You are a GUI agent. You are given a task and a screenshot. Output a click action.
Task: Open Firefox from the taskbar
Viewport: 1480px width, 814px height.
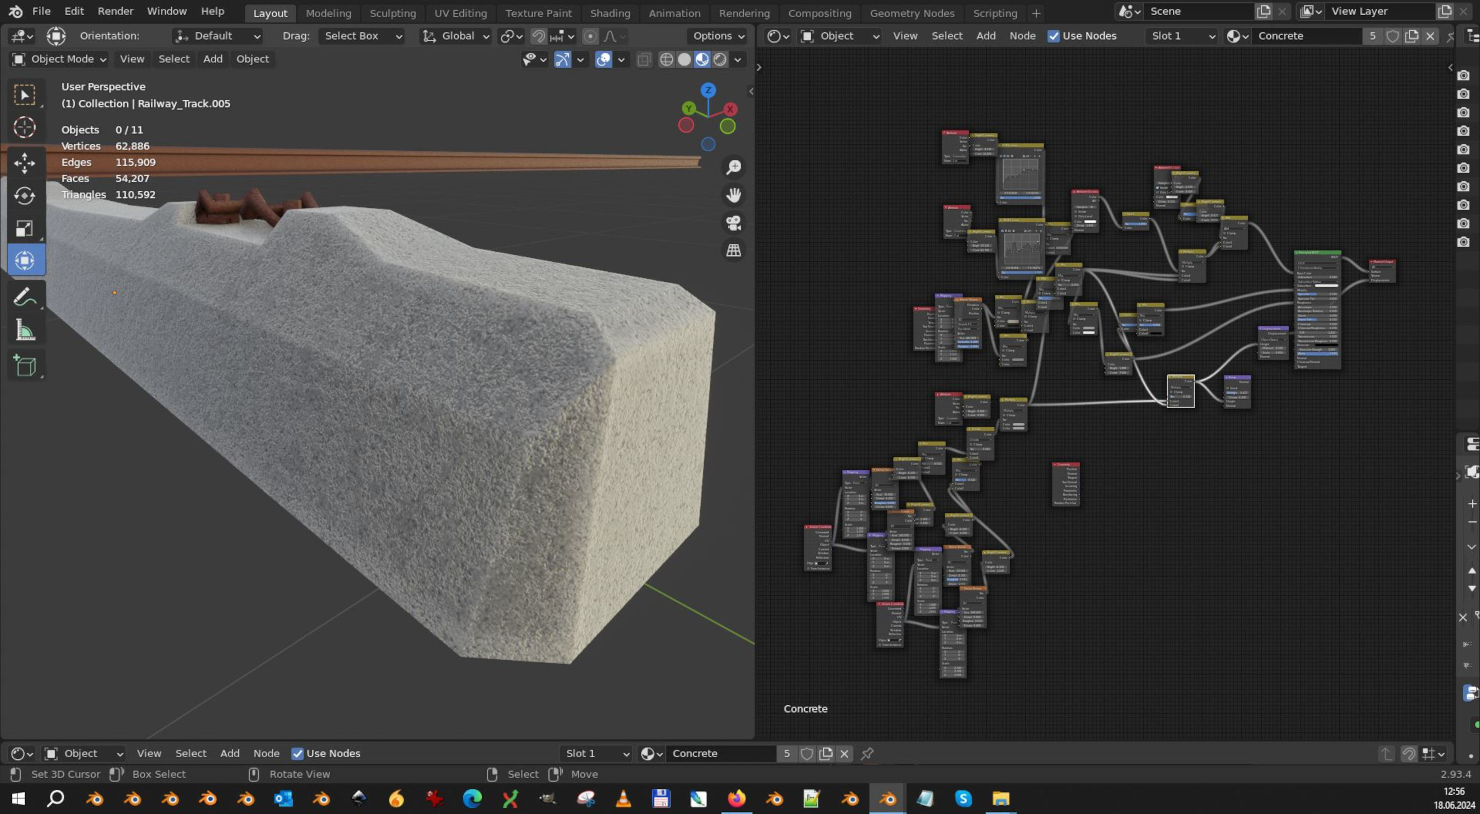click(737, 799)
